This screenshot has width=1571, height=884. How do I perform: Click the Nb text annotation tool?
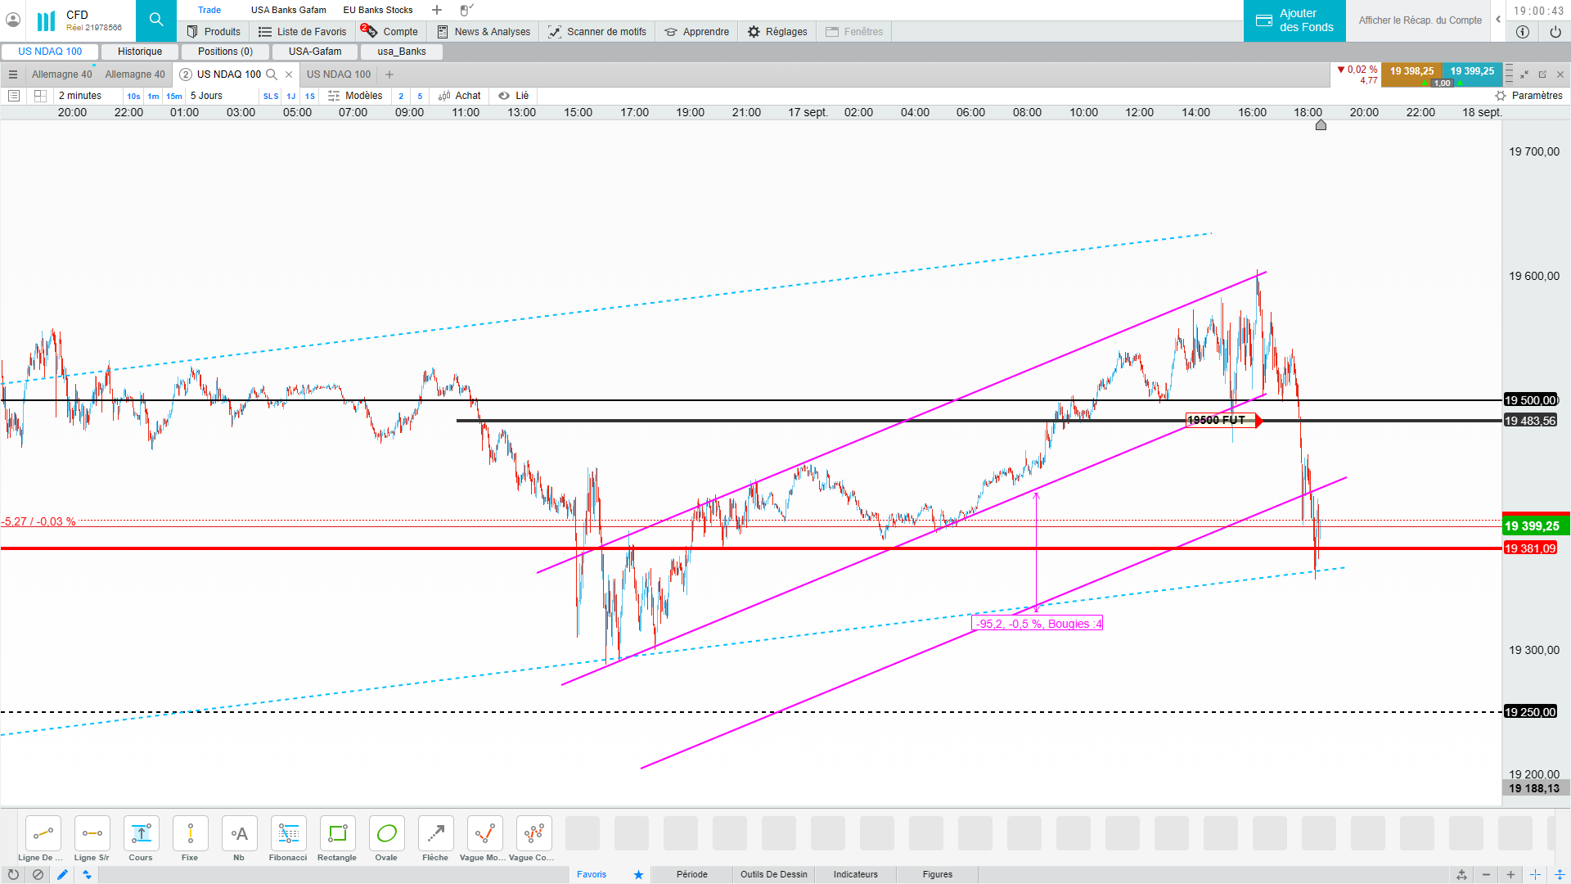(x=239, y=834)
